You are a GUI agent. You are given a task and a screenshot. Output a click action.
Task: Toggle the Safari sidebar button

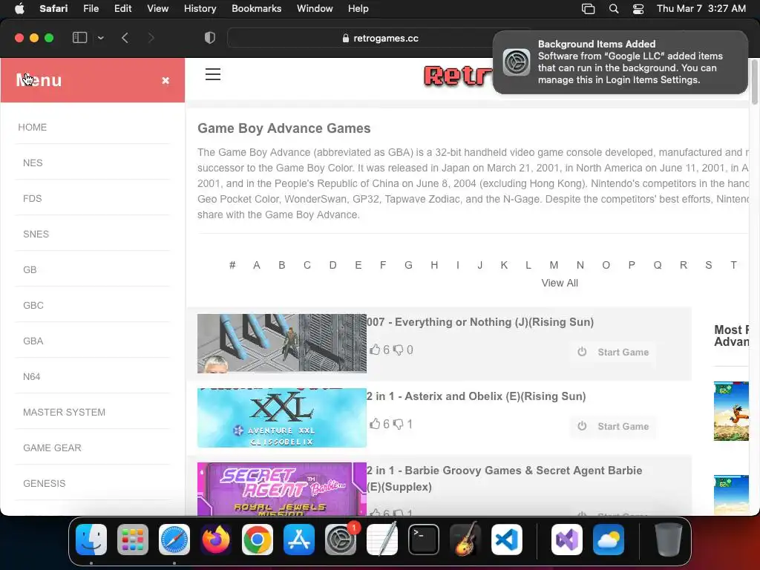tap(79, 38)
